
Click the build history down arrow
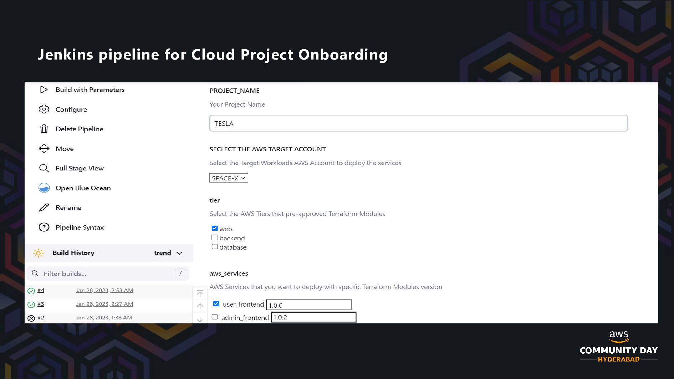point(200,319)
